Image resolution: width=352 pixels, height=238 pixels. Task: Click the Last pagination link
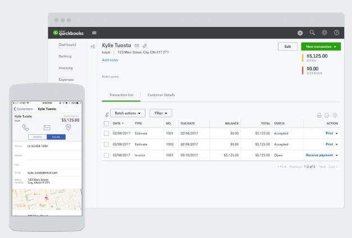click(x=333, y=167)
